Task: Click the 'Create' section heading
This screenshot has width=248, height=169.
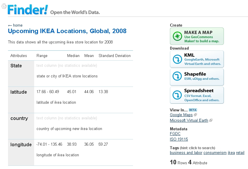Action: [x=176, y=25]
